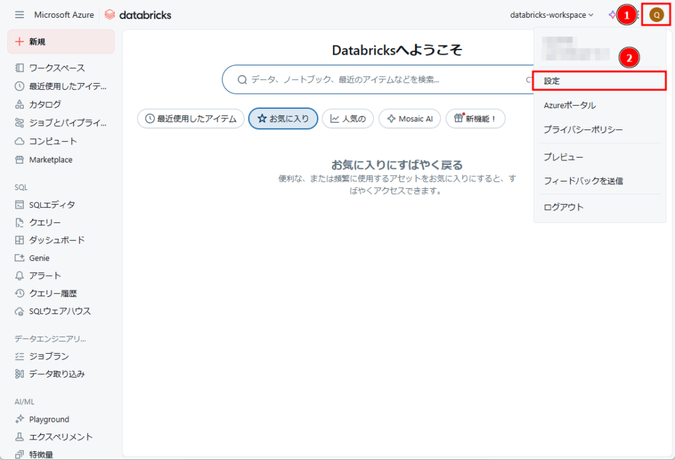The height and width of the screenshot is (460, 675).
Task: Open the user avatar menu
Action: [656, 15]
